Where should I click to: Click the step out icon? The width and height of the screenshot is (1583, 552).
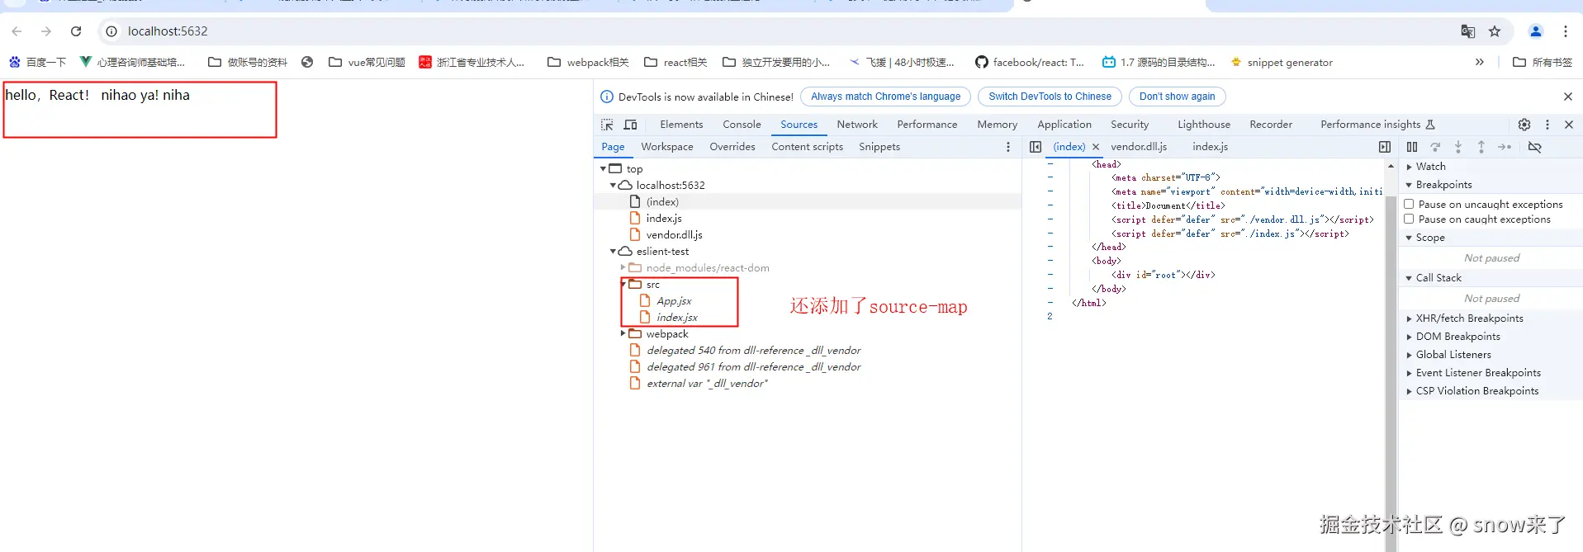(1481, 147)
